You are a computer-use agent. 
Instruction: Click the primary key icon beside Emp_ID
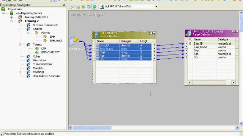(190, 44)
